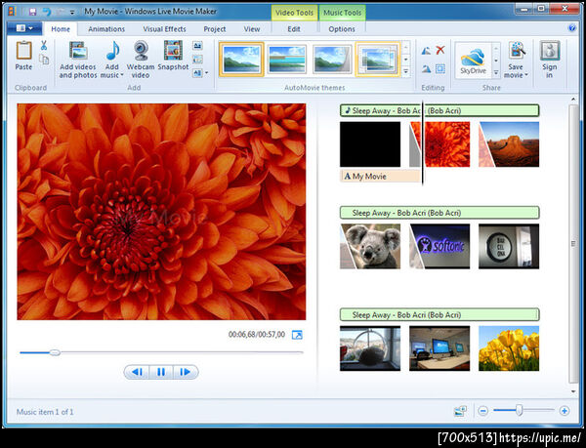Click the Copy icon below scissors
586x448 pixels.
tap(44, 60)
